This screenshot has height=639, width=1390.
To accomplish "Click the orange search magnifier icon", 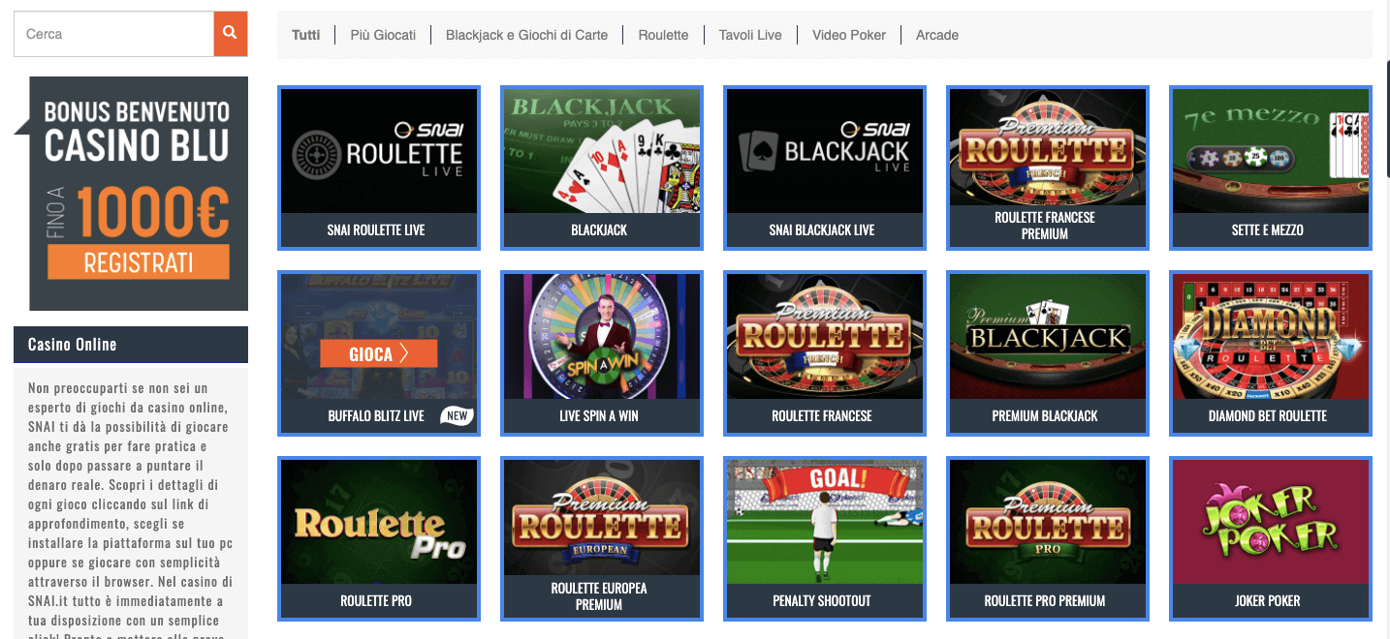I will point(231,34).
